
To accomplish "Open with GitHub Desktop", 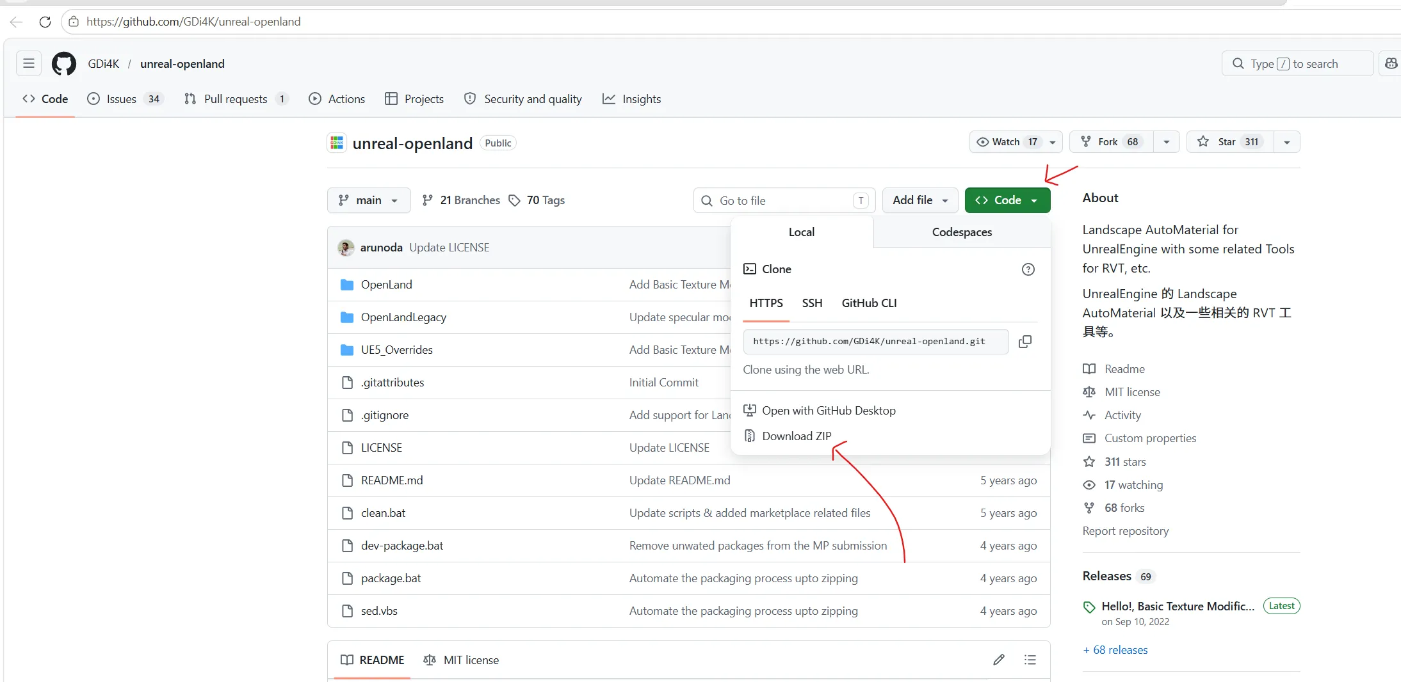I will pyautogui.click(x=820, y=411).
